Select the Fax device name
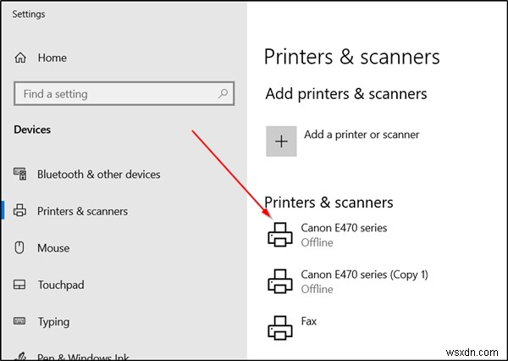 (x=309, y=321)
